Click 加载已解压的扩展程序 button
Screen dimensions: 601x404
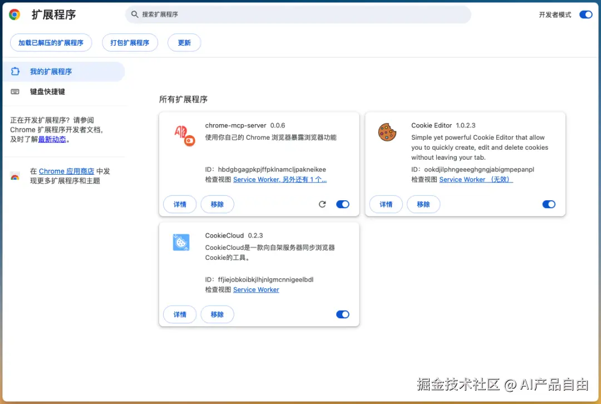(51, 42)
